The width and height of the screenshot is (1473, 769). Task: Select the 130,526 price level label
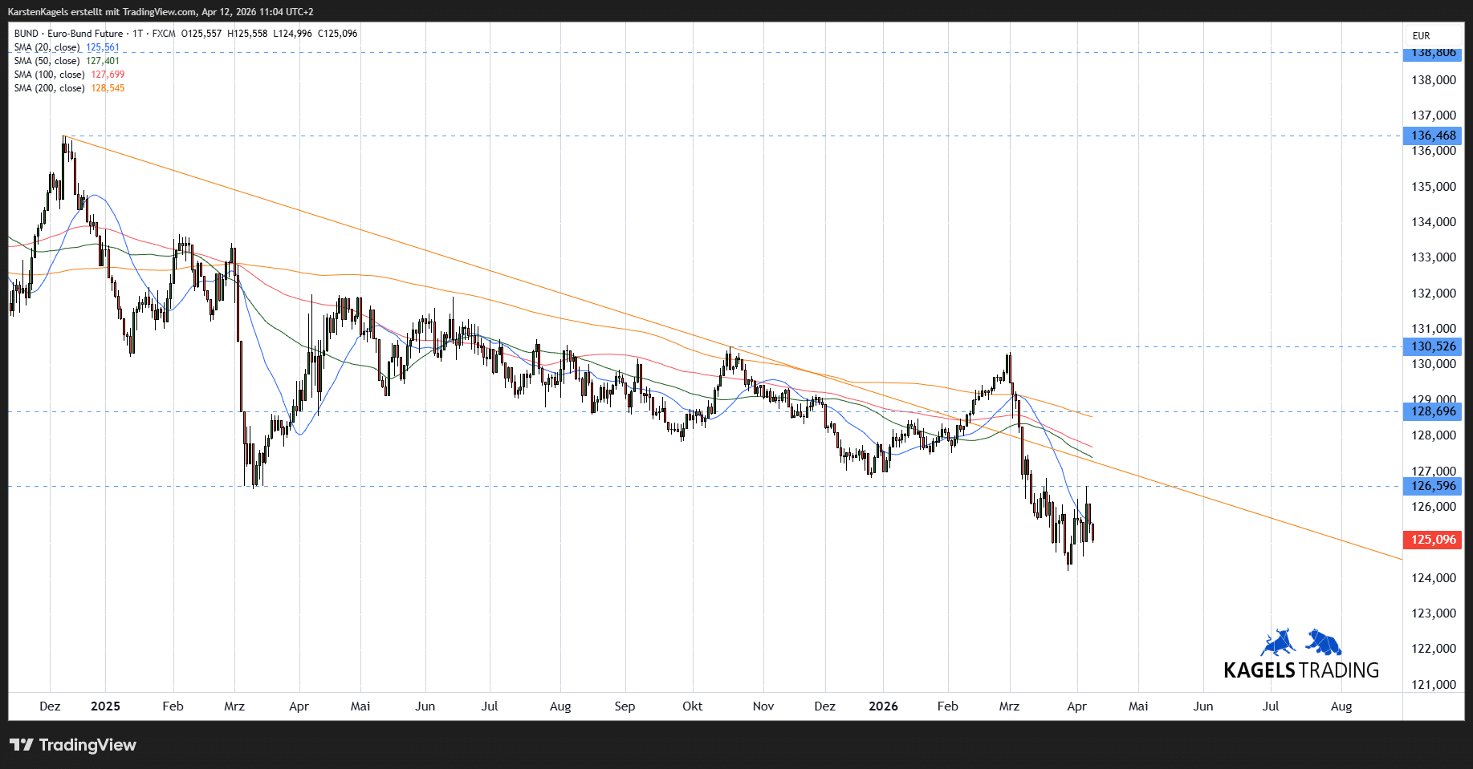coord(1433,346)
